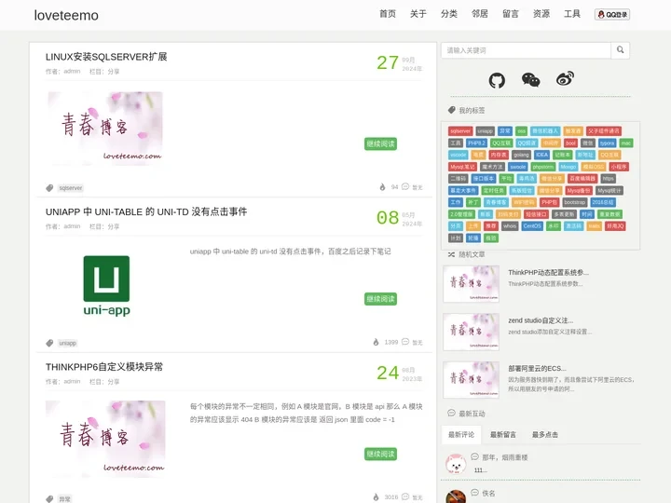The width and height of the screenshot is (671, 503).
Task: Click the flame views icon next to 3016
Action: click(x=376, y=497)
